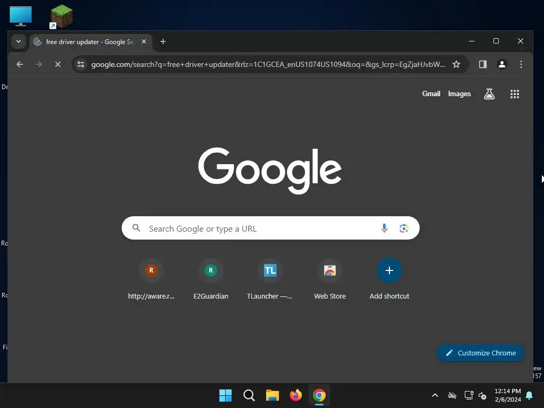Image resolution: width=544 pixels, height=408 pixels.
Task: Click the address bar URL text
Action: [x=268, y=64]
